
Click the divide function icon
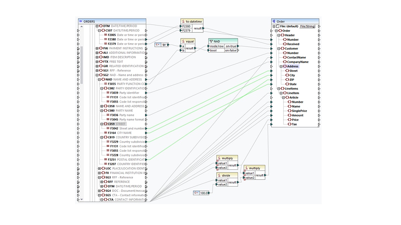(x=219, y=176)
